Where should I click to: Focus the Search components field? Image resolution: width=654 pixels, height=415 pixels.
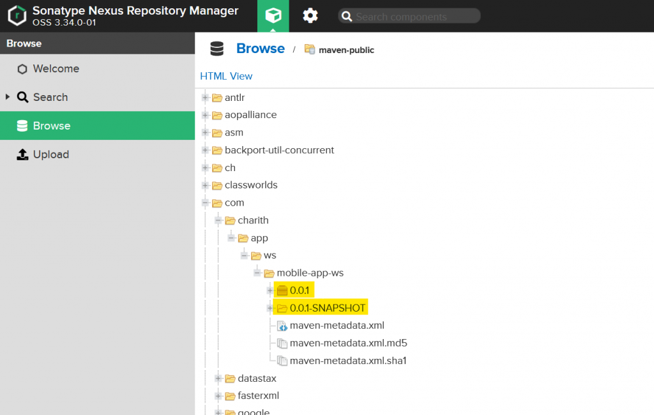coord(409,16)
